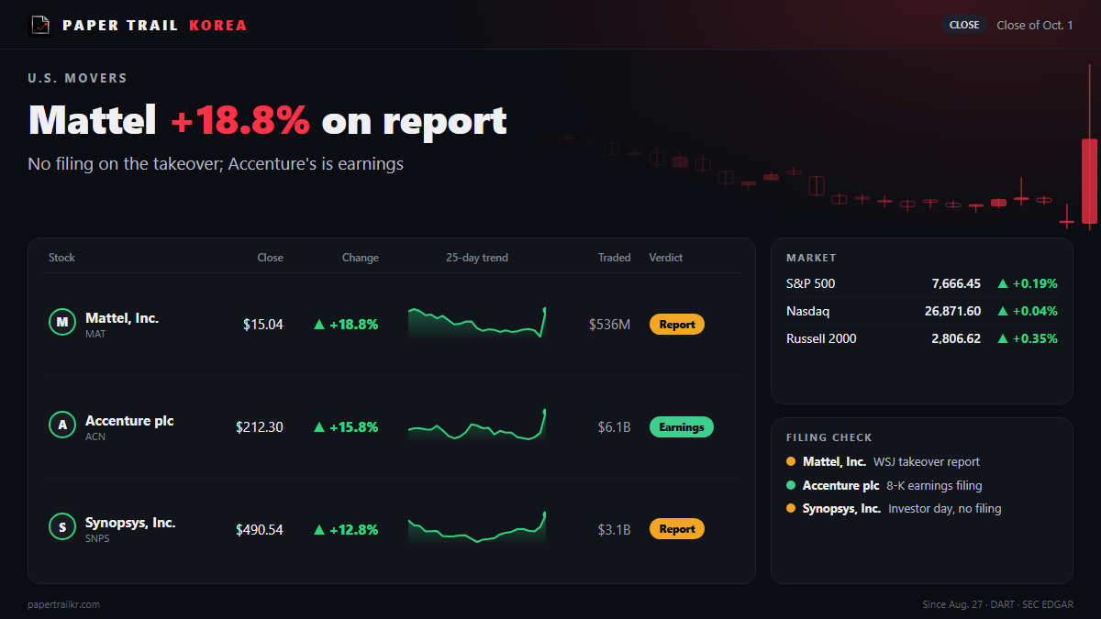This screenshot has height=619, width=1101.
Task: Click Mattel's Report verdict badge
Action: coord(677,324)
